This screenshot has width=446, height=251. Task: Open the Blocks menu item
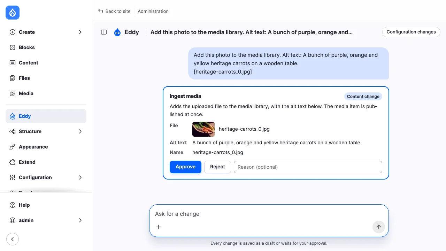46,47
